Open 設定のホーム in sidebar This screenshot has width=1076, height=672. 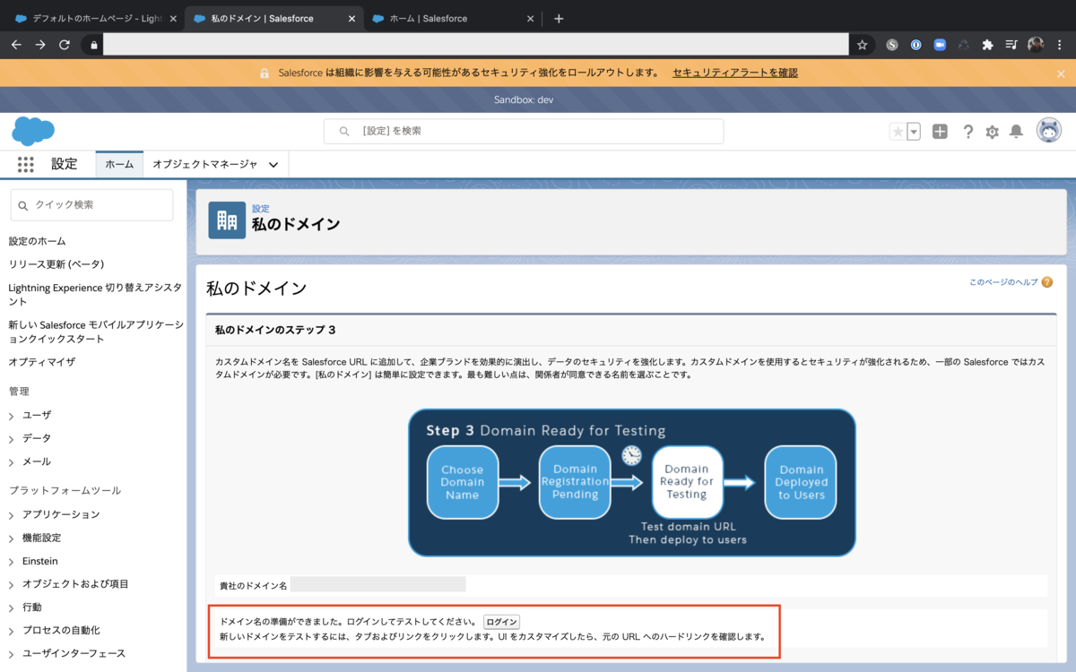[38, 241]
